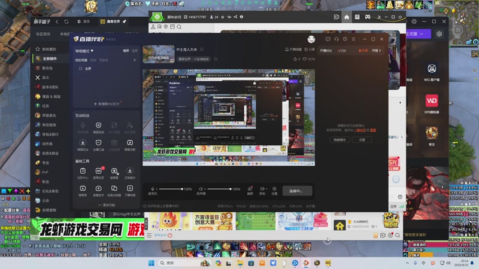The height and width of the screenshot is (269, 479).
Task: Add a scene with plus button
Action: tap(134, 60)
